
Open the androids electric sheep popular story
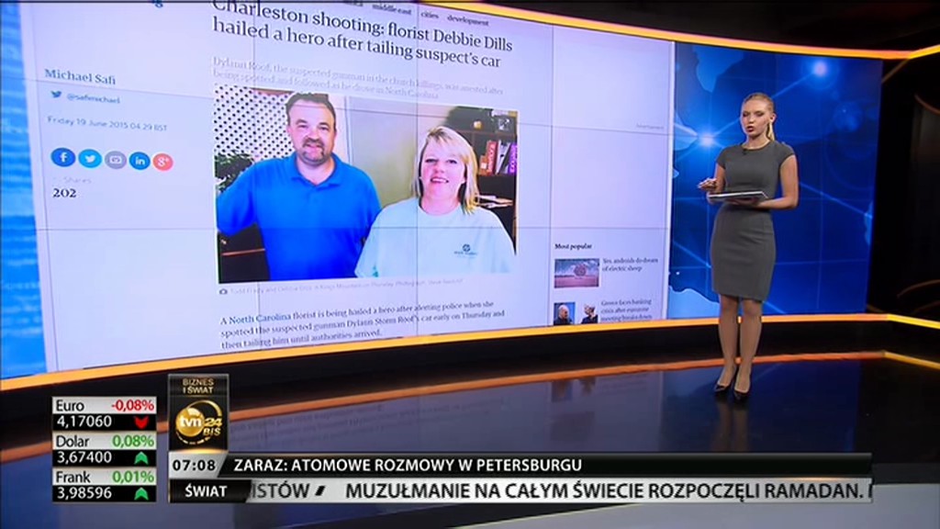(630, 264)
